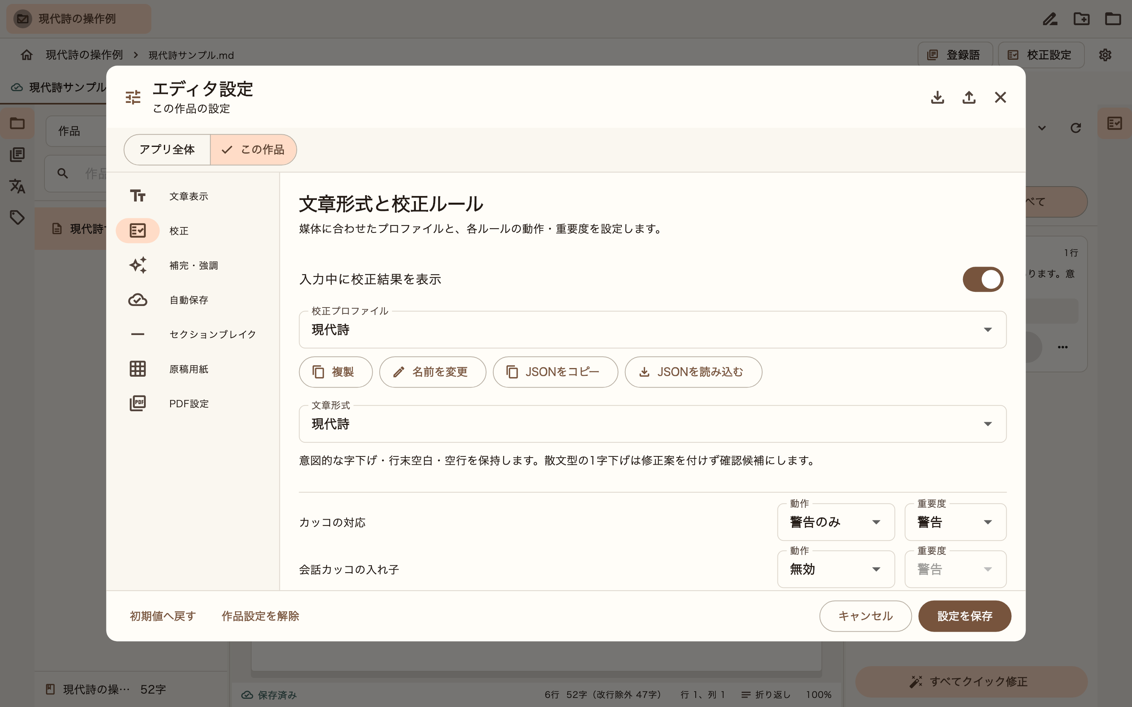The height and width of the screenshot is (707, 1132).
Task: Click 初期値へ戻す link
Action: click(163, 616)
